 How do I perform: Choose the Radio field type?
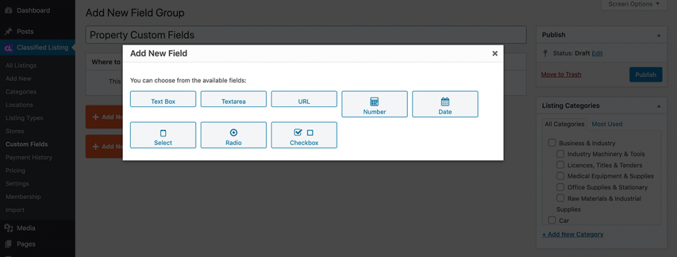[233, 134]
